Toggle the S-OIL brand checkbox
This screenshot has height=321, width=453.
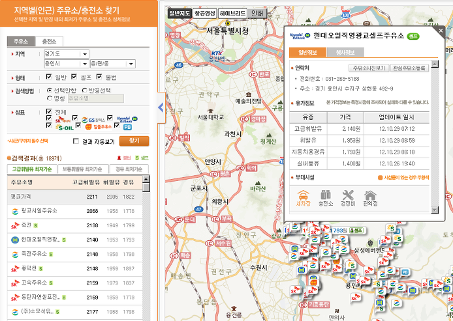pos(49,126)
